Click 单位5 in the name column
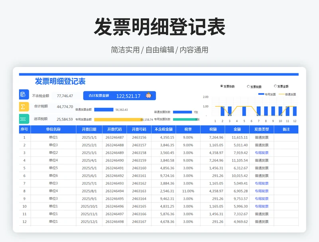Screen dimensions: 319x242 (x=53, y=168)
